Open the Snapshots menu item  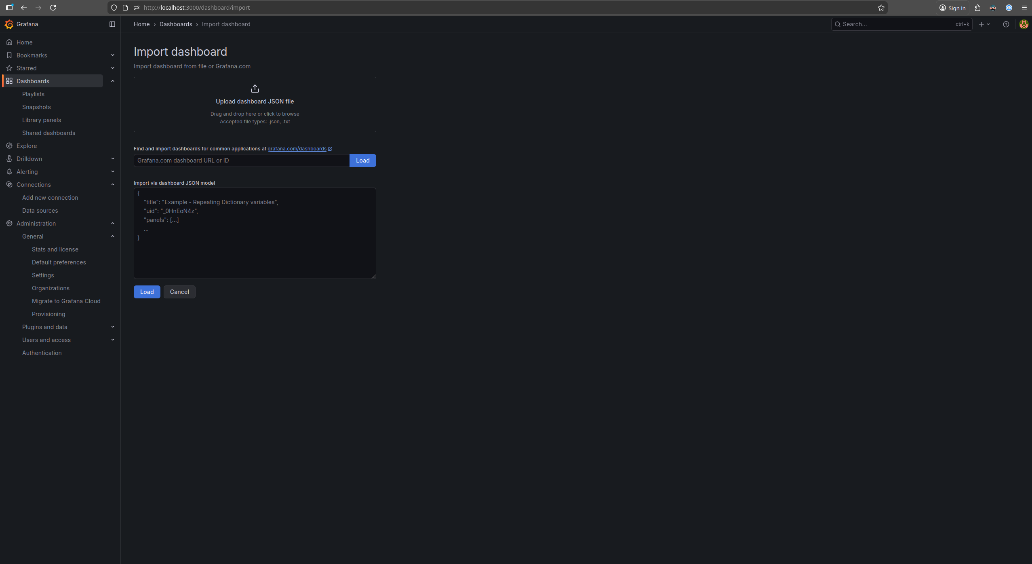pos(36,107)
